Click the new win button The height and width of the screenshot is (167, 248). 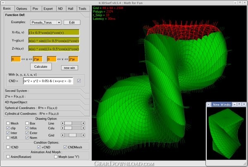tap(69, 68)
